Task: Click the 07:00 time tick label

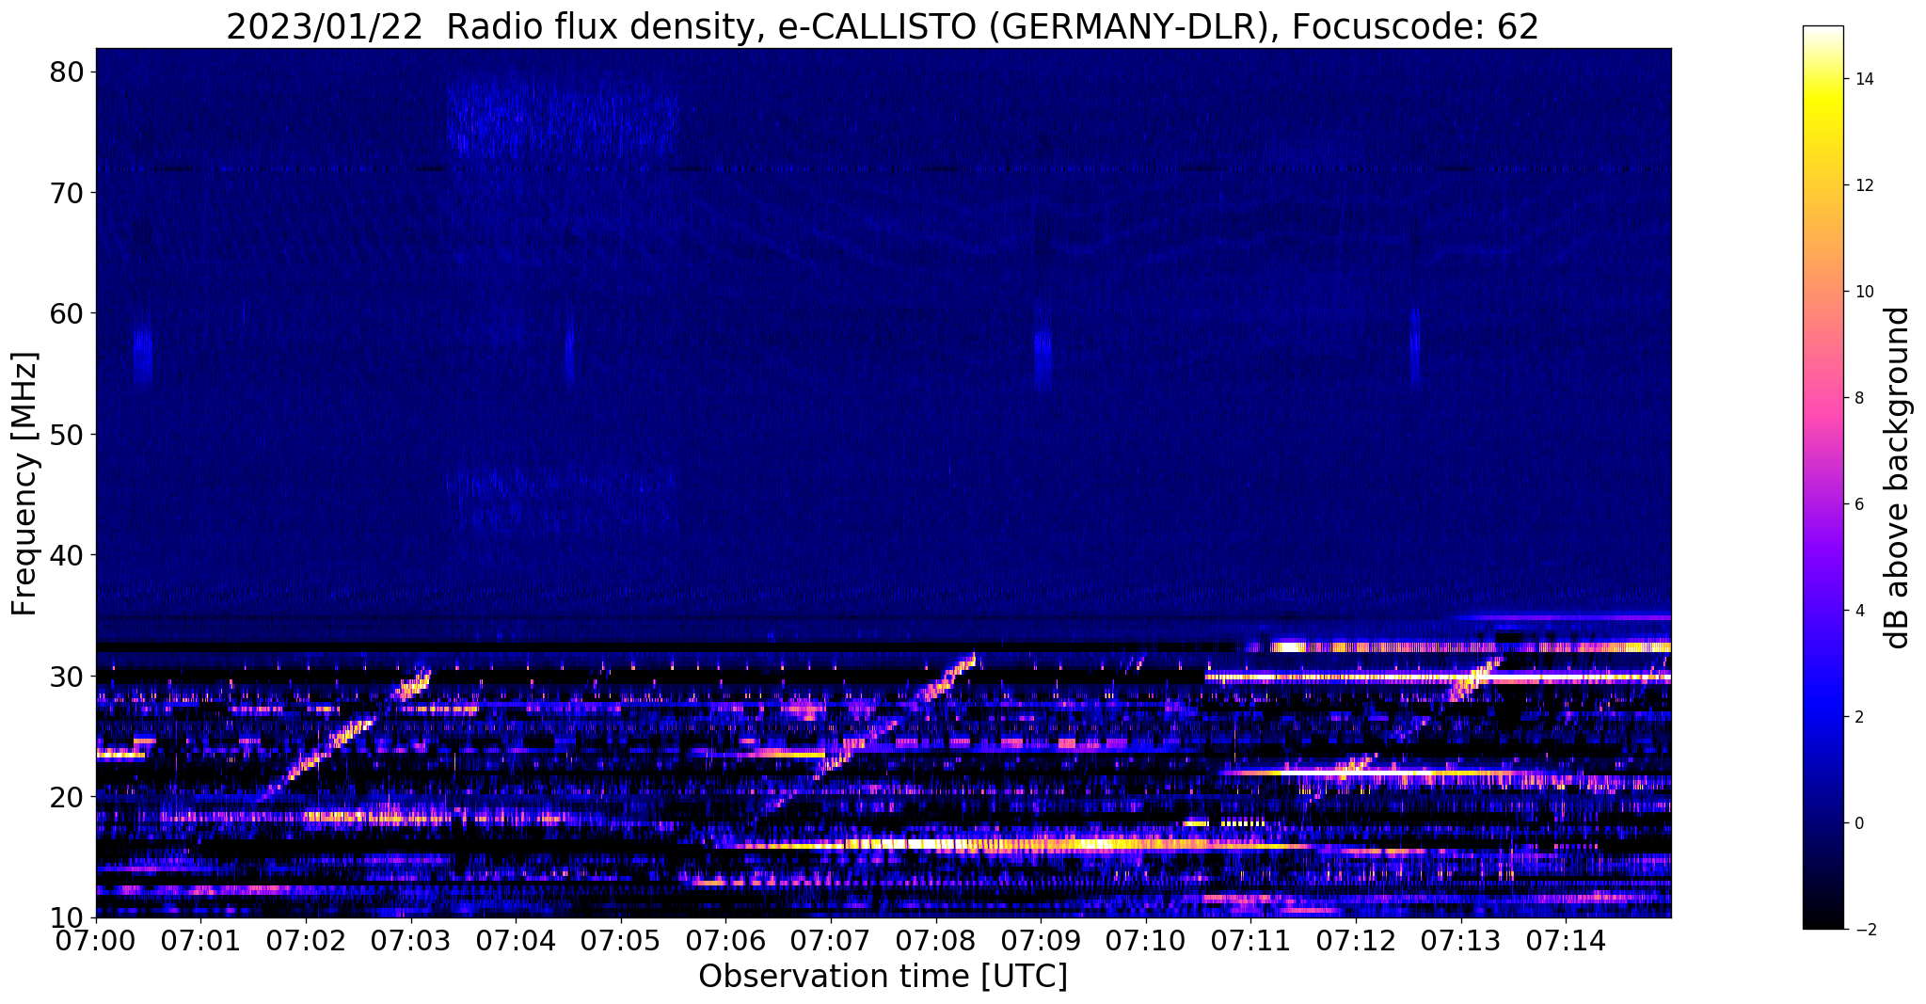Action: [x=96, y=939]
